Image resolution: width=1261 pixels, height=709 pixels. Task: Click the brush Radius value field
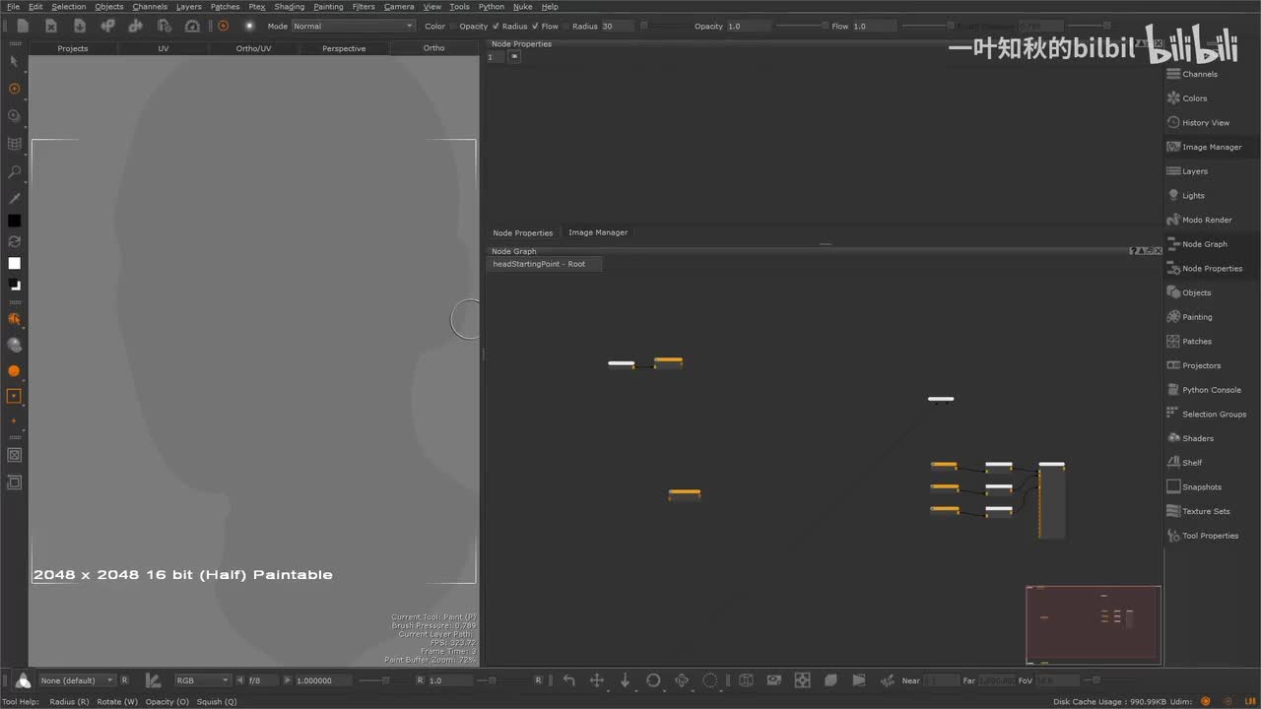coord(619,27)
